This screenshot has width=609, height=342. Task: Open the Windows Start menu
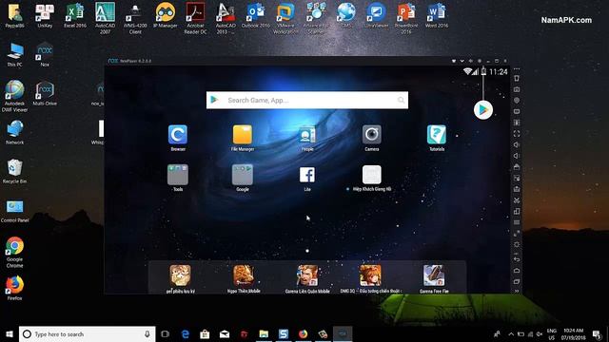pos(10,333)
